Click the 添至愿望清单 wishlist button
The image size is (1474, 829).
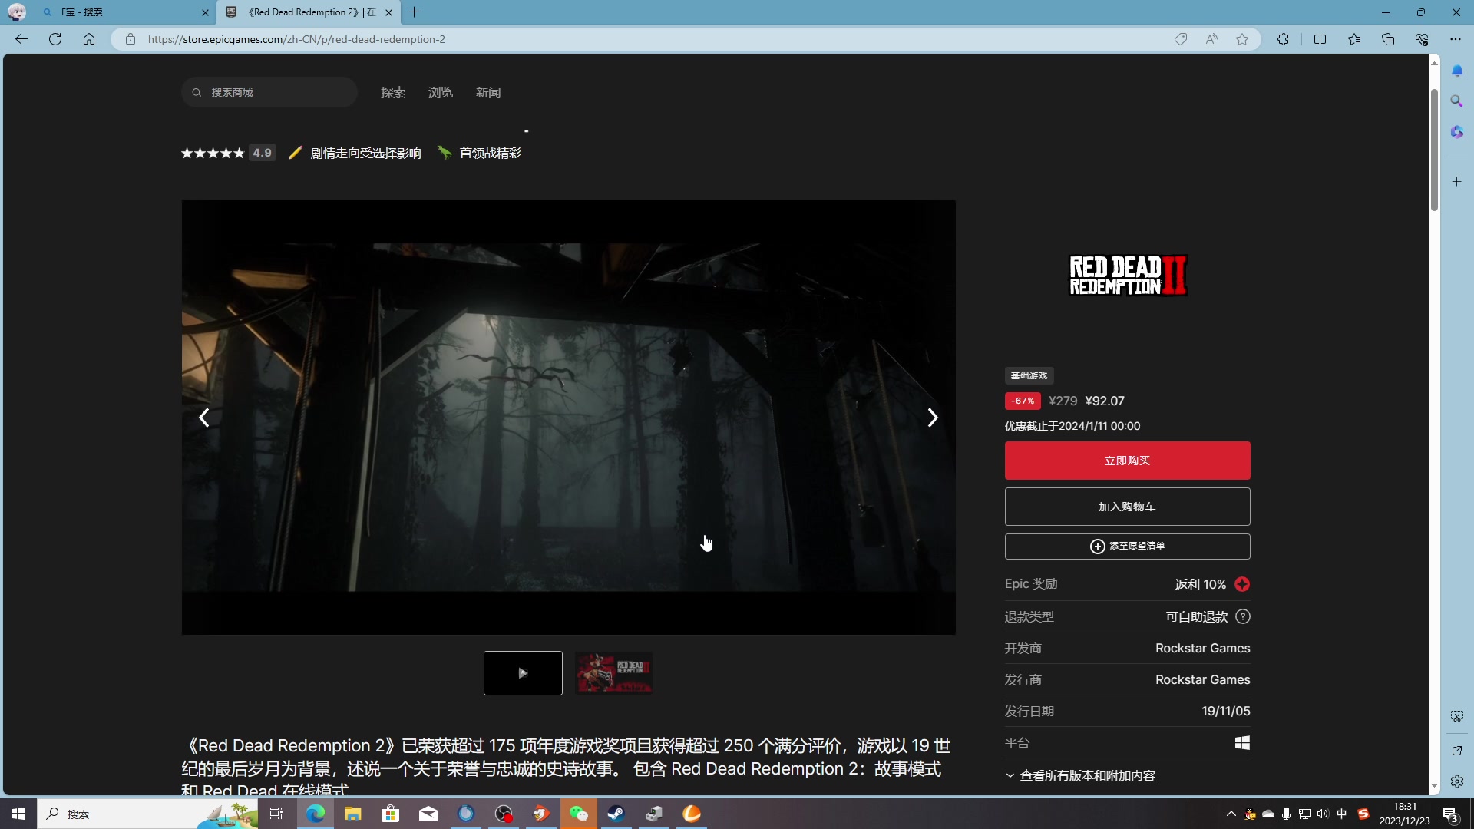click(1127, 547)
